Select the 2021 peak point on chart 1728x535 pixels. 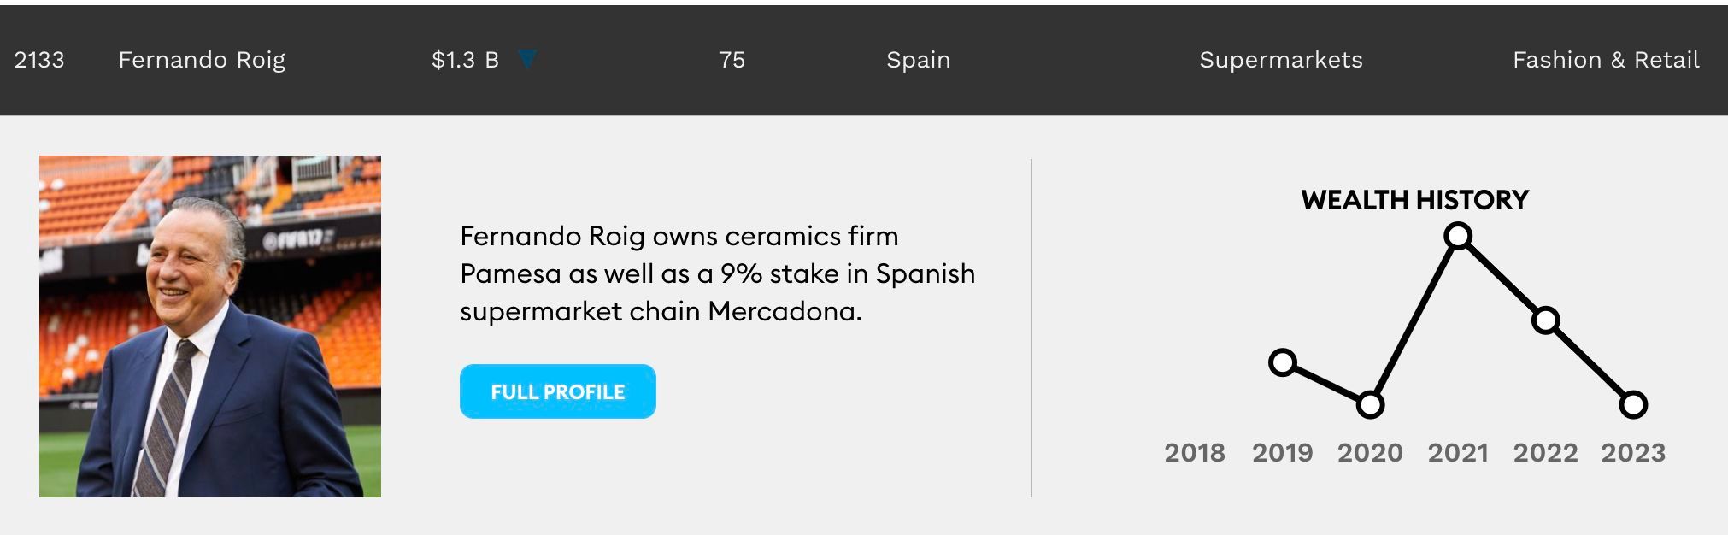pyautogui.click(x=1458, y=236)
